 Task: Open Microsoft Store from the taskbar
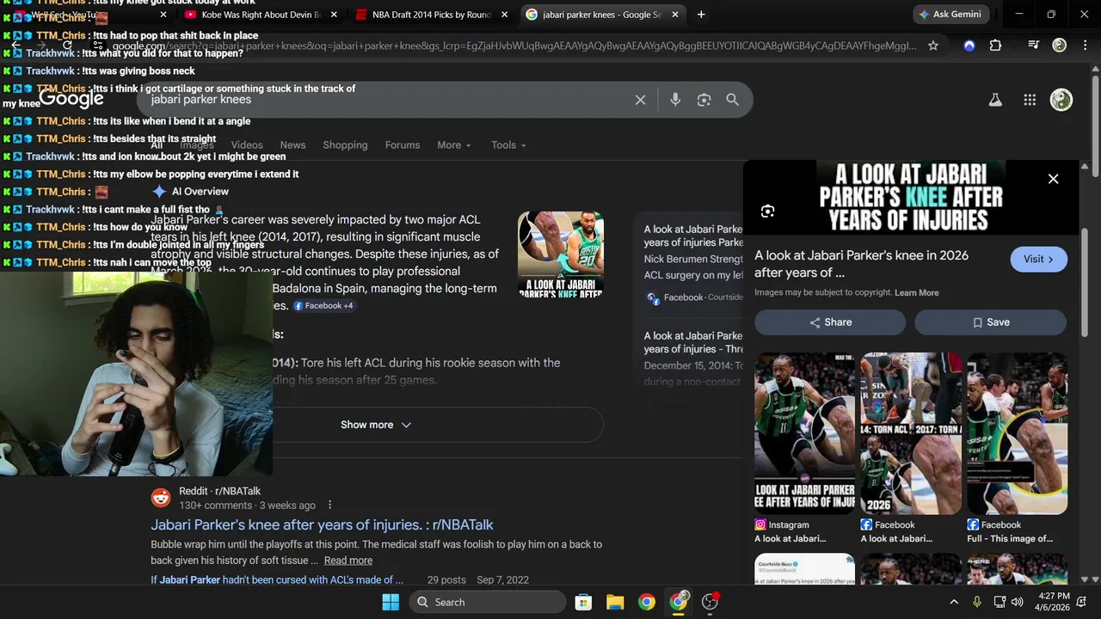click(583, 602)
